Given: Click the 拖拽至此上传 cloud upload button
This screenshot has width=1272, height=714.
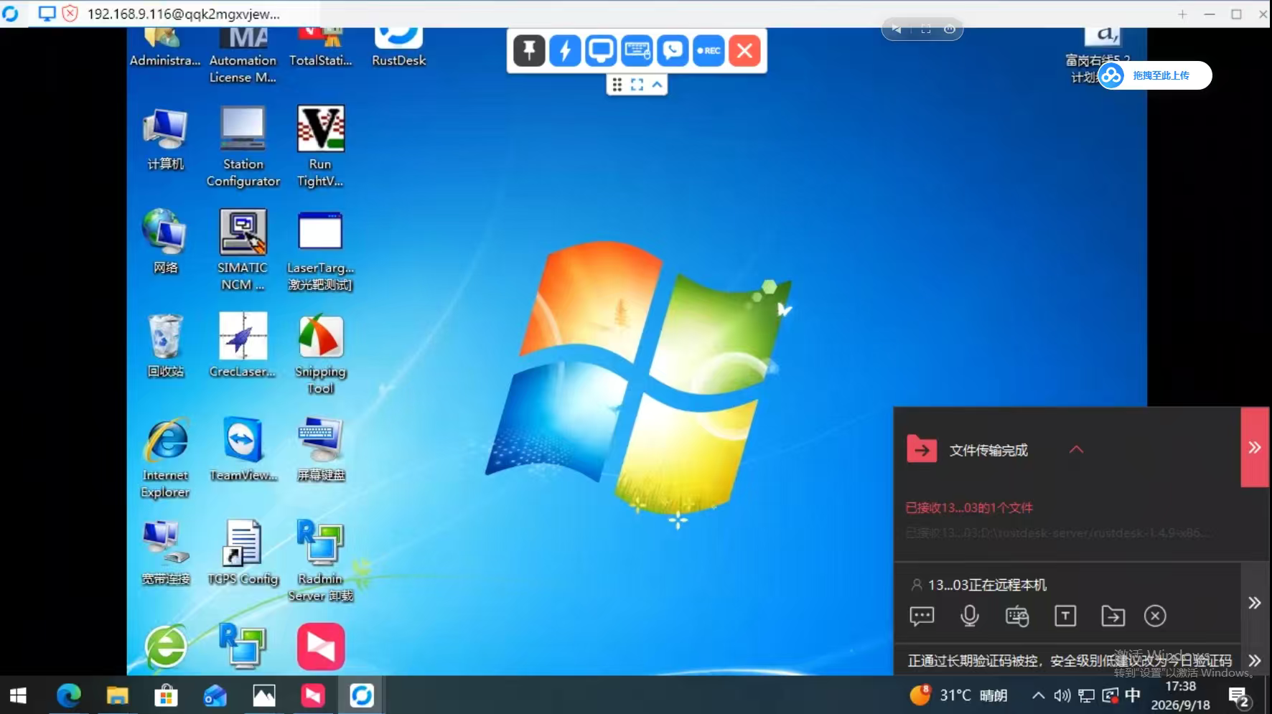Looking at the screenshot, I should [1154, 75].
